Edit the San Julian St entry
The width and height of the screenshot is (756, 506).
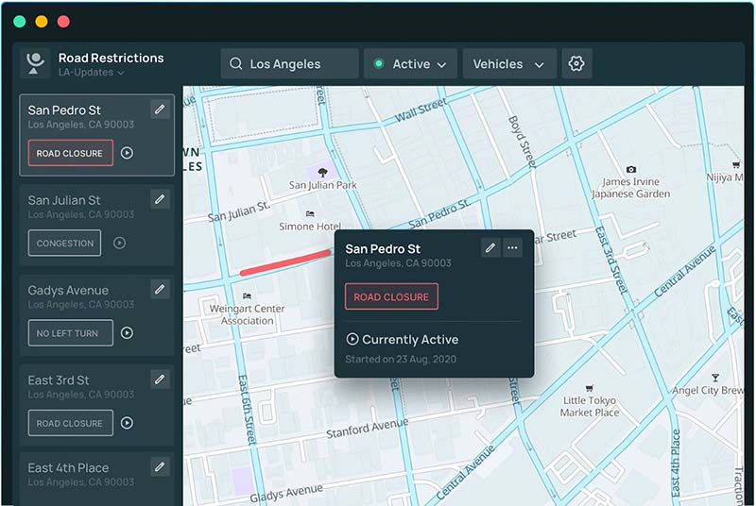[160, 199]
